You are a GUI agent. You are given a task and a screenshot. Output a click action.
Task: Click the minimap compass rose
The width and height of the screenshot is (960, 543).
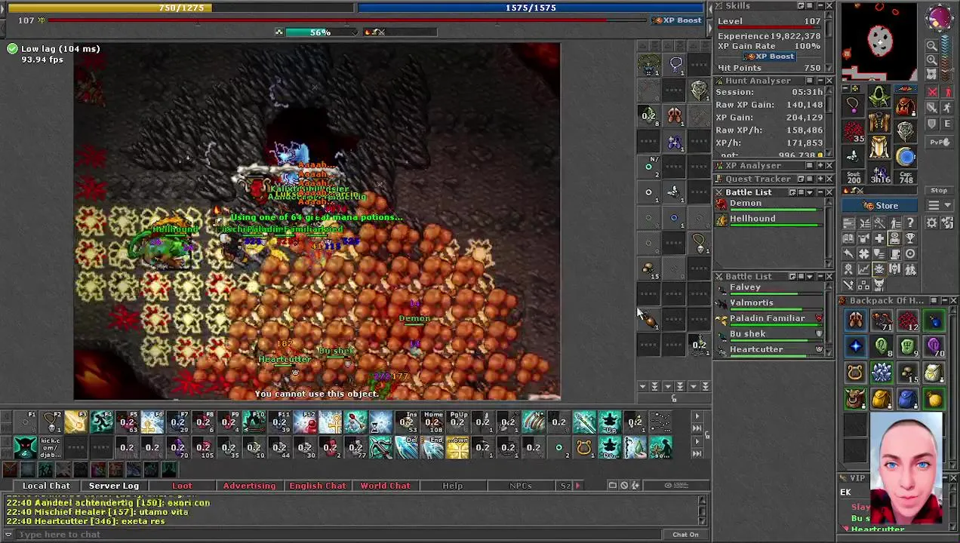tap(940, 18)
